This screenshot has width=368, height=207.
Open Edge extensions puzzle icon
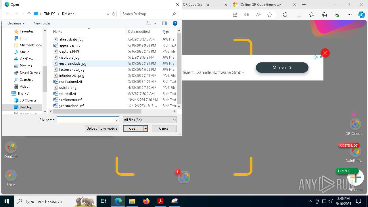(285, 15)
